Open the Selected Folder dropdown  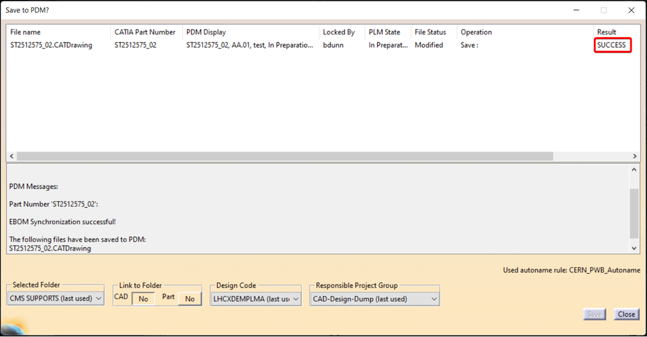tap(56, 299)
